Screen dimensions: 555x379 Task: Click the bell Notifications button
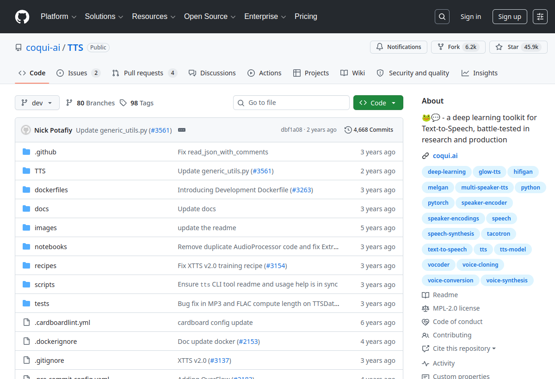click(x=399, y=47)
